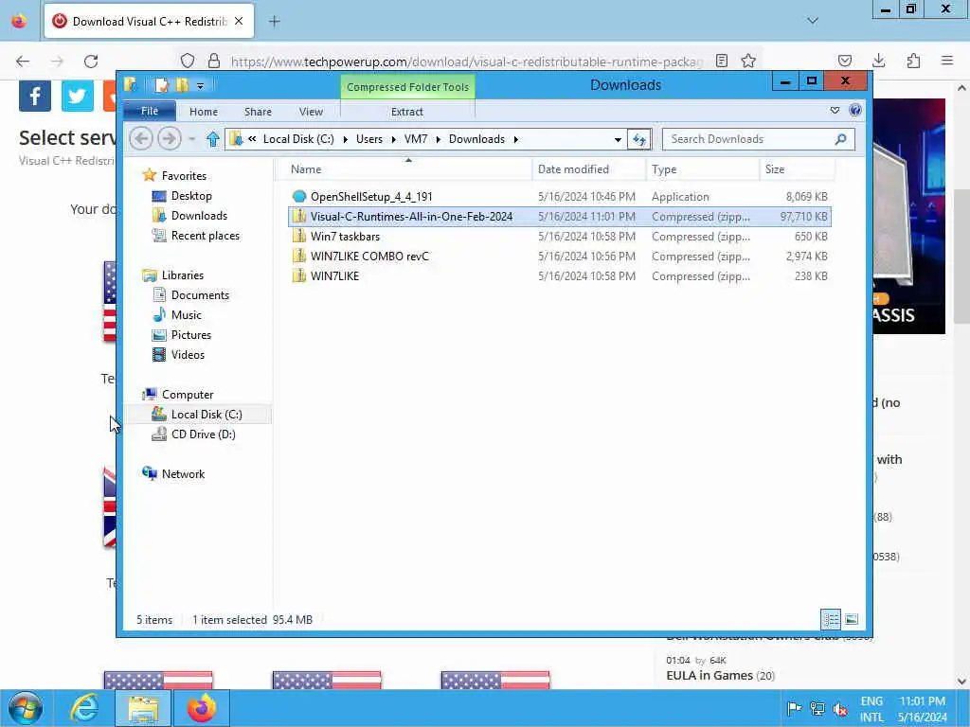The image size is (970, 727).
Task: Open Firefox hamburger application menu
Action: coord(947,61)
